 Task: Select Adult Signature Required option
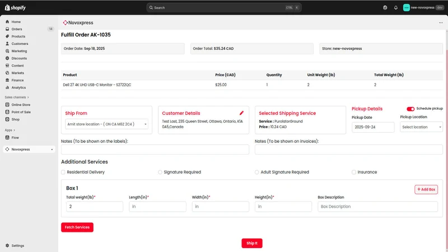(x=257, y=172)
